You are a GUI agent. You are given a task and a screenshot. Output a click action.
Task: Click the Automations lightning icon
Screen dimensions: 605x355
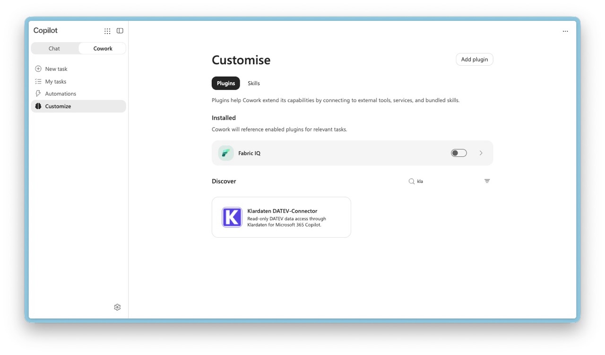38,94
